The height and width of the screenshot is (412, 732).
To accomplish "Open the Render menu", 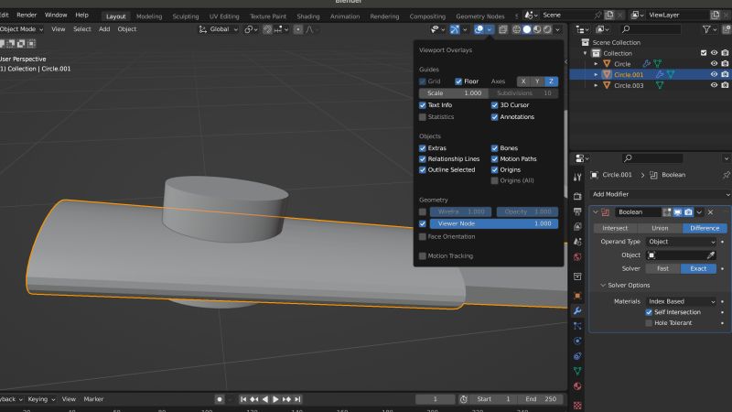I will pyautogui.click(x=27, y=15).
